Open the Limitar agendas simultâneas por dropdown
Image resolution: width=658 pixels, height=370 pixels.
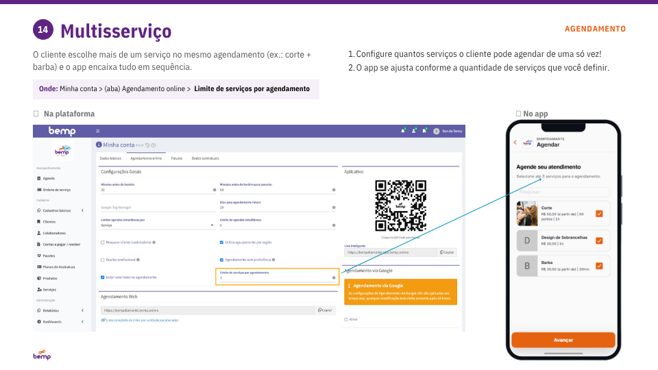pyautogui.click(x=158, y=225)
